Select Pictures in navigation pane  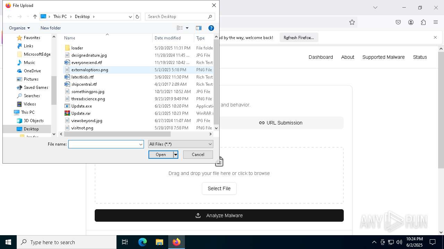pos(31,79)
